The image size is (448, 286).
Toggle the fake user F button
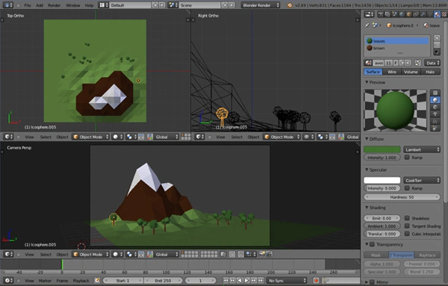point(396,63)
